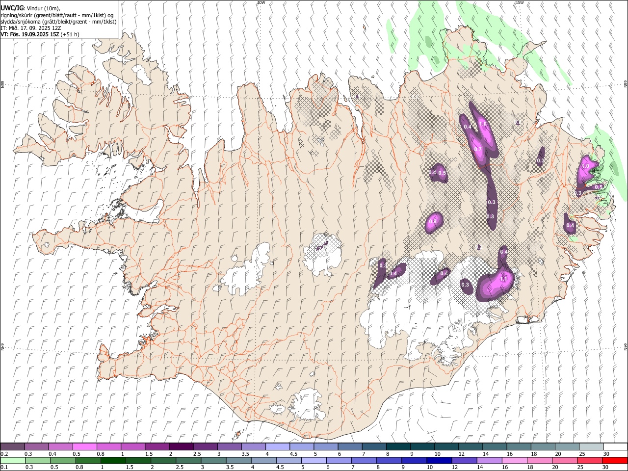Pick the darkest purple 2–2.5 snow swatch
628x471 pixels.
tap(181, 447)
